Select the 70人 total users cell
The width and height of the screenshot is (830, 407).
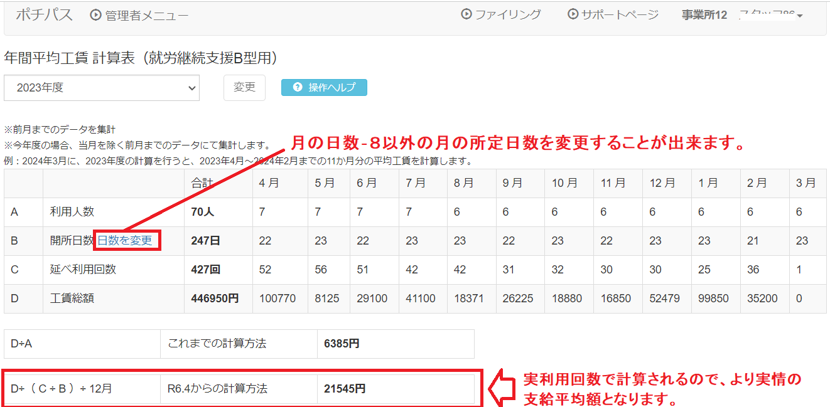[203, 212]
